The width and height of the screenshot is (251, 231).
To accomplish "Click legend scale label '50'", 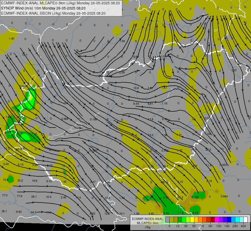I will pos(194,226).
